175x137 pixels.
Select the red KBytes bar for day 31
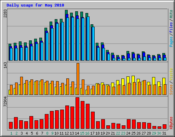(x=165, y=127)
